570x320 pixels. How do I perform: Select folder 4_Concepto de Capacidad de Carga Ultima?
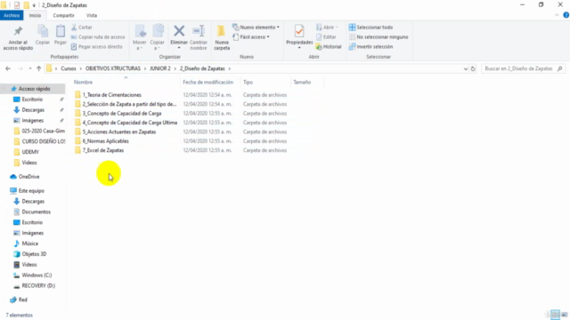tap(126, 123)
